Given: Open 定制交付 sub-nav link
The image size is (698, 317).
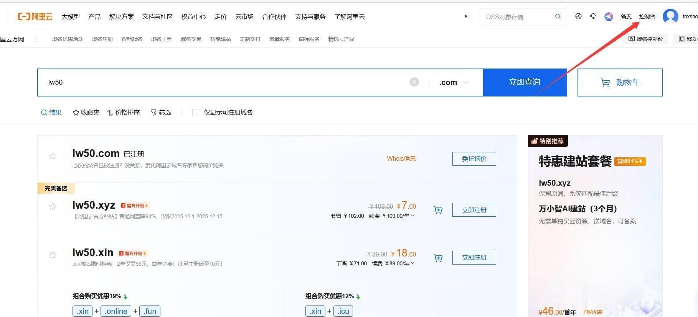Looking at the screenshot, I should 250,39.
